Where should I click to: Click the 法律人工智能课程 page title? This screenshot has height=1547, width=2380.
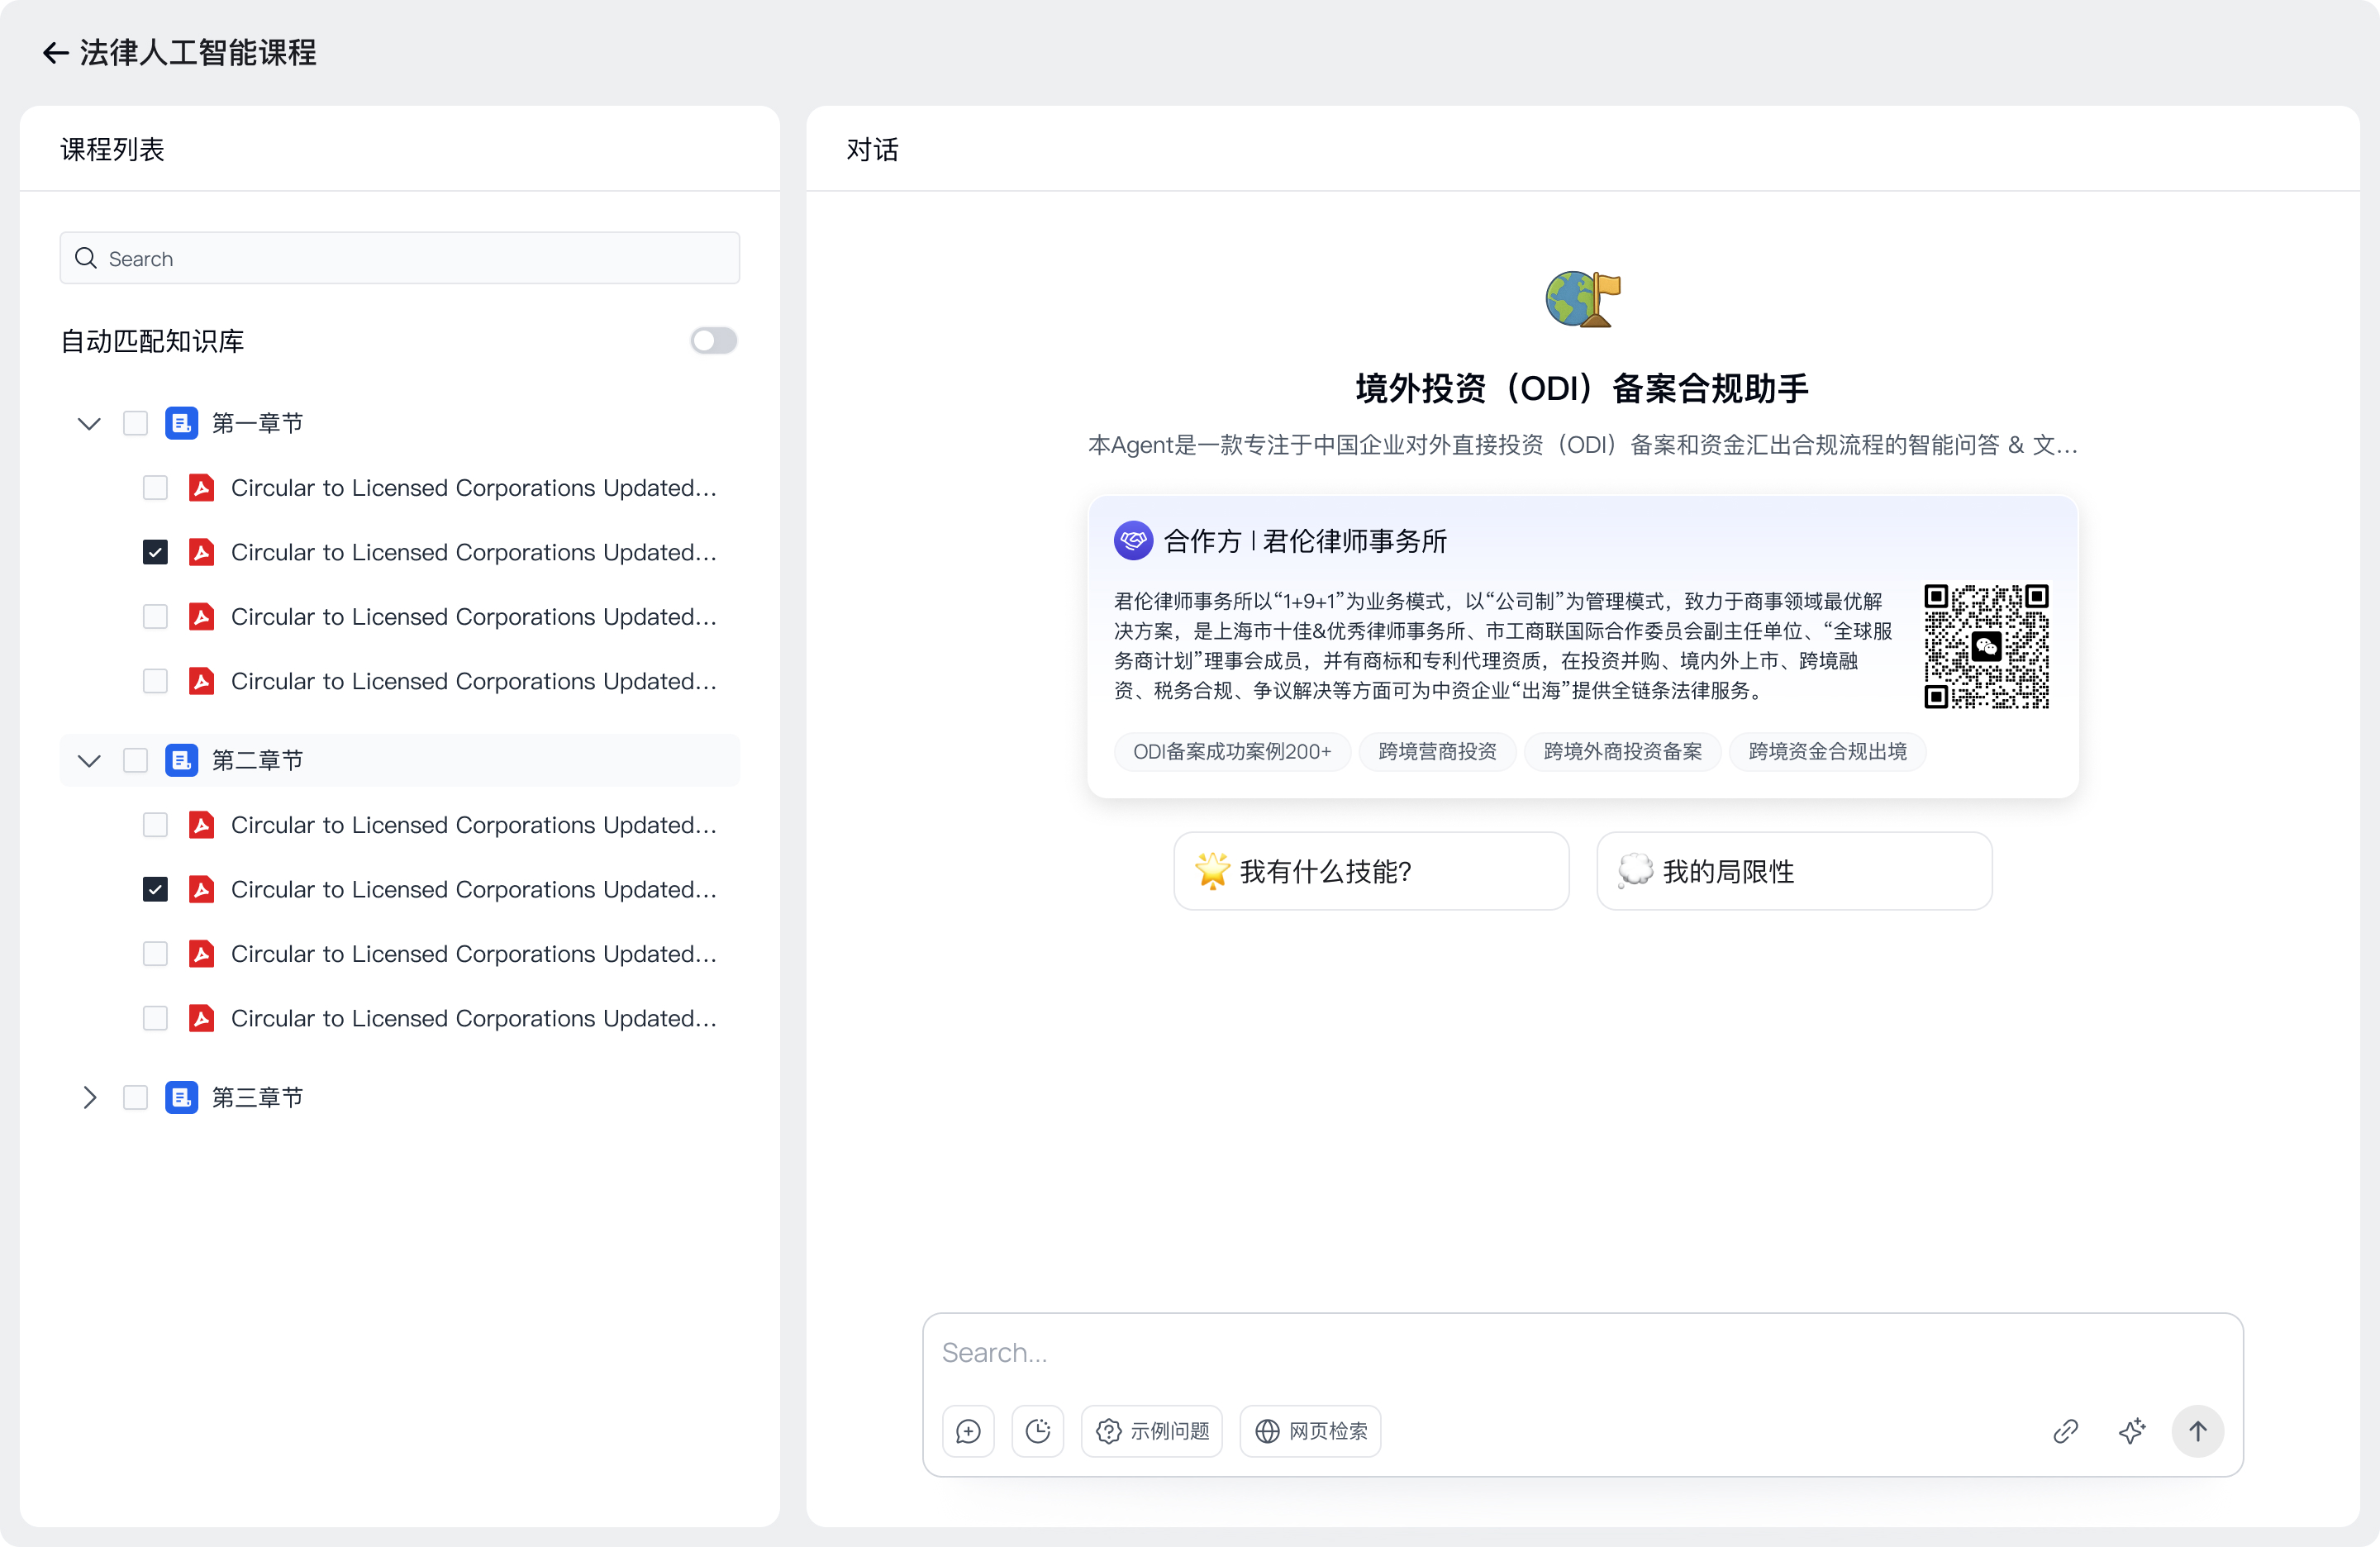pyautogui.click(x=198, y=53)
